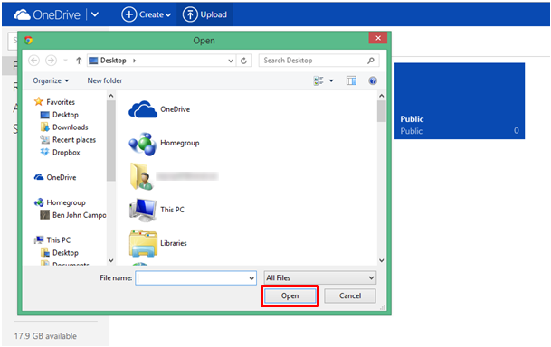This screenshot has width=551, height=347.
Task: Select Homegroup in navigation pane
Action: (60, 202)
